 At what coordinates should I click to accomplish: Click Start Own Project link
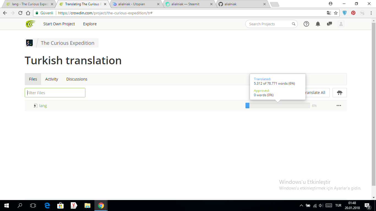tap(59, 24)
